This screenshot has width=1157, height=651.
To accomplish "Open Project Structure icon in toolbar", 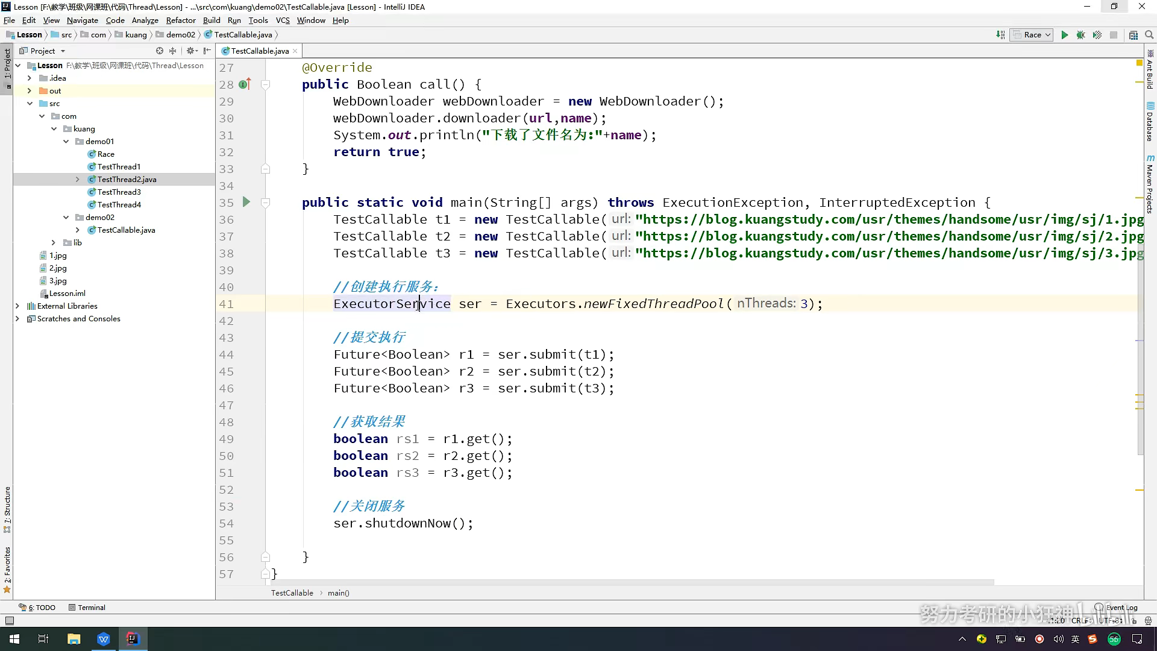I will point(1133,35).
